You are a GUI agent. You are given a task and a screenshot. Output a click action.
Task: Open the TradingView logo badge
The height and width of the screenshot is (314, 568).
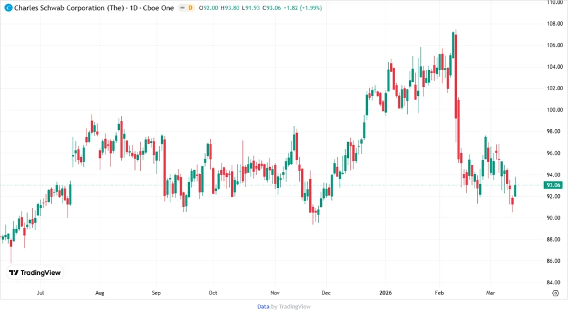[x=35, y=272]
